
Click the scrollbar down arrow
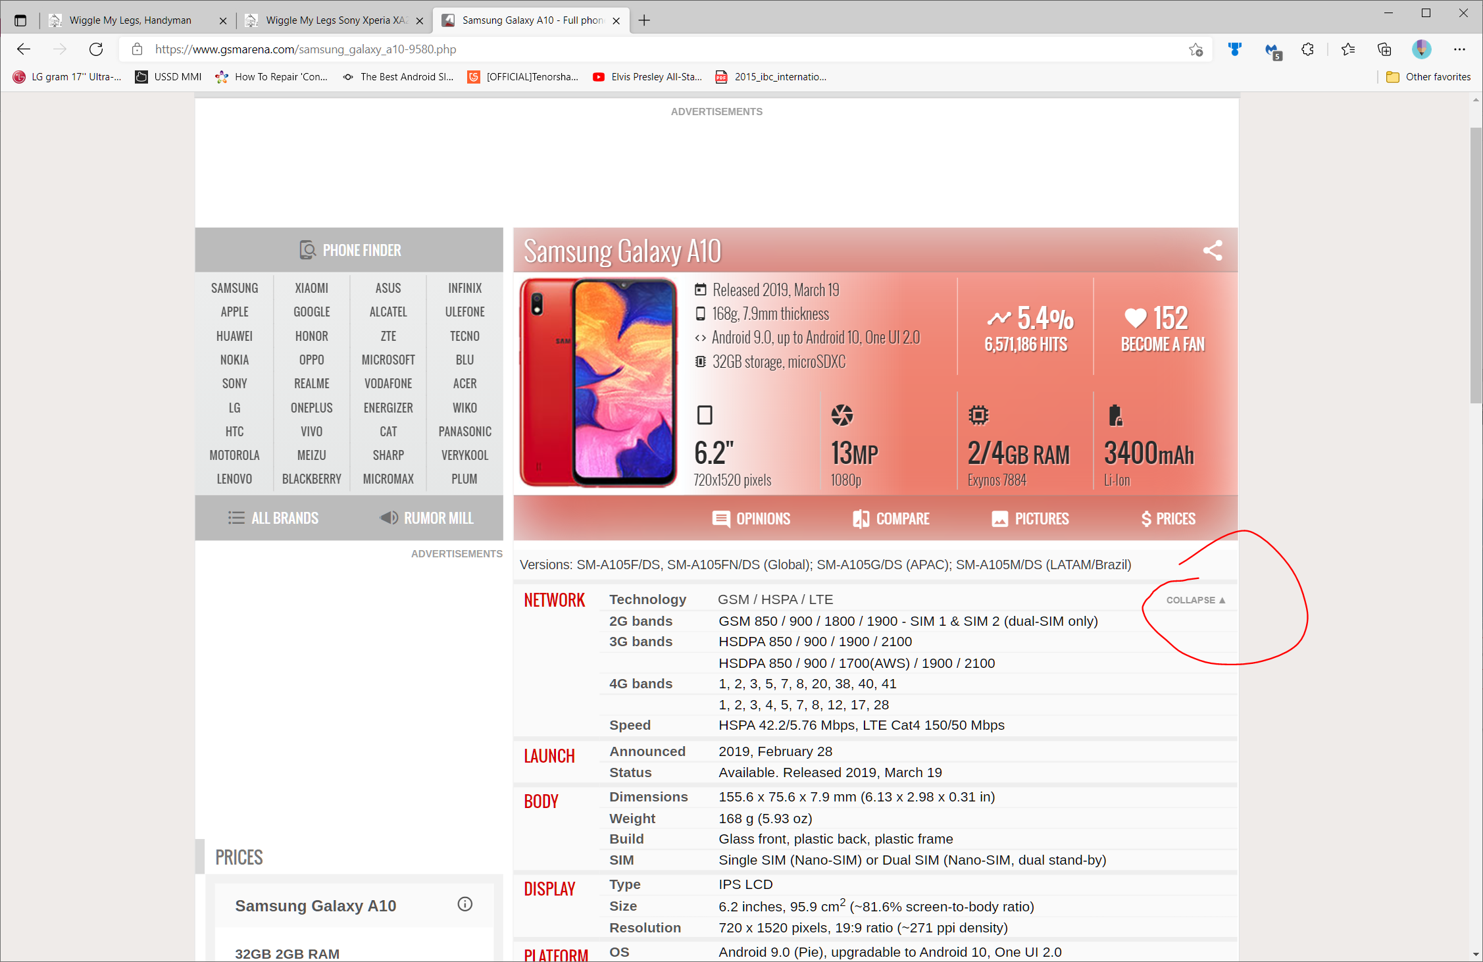pyautogui.click(x=1476, y=954)
